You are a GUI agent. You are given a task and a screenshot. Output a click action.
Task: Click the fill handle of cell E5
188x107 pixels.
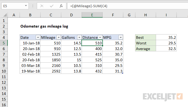pos(103,46)
